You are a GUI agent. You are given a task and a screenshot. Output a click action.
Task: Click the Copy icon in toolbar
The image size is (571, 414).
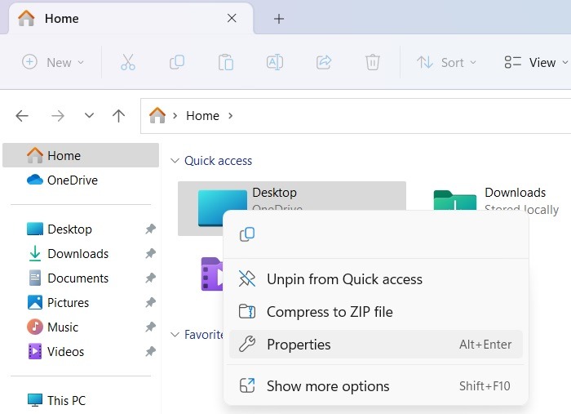[x=176, y=62]
